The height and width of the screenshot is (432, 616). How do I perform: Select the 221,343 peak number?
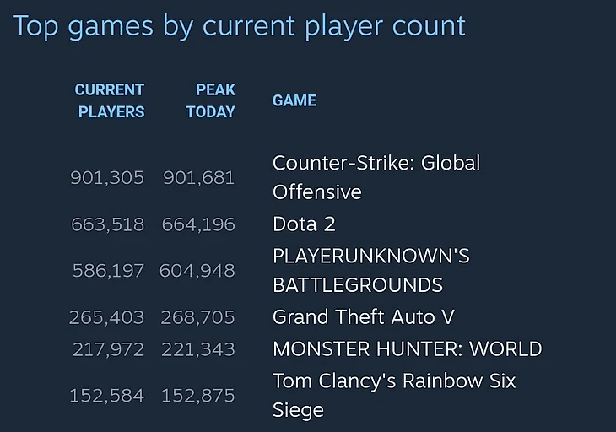click(x=198, y=349)
